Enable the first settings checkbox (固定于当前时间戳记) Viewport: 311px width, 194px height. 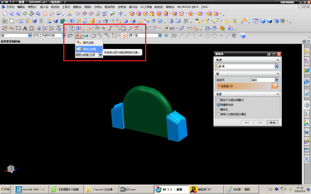click(x=218, y=100)
